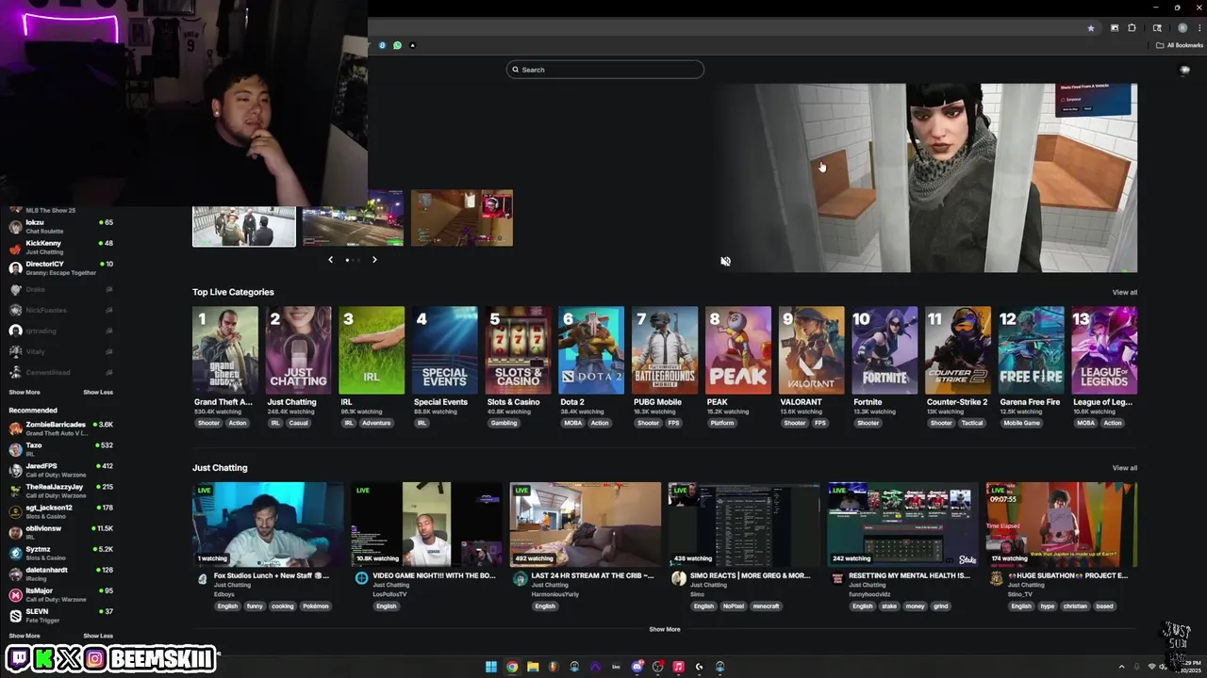Open the sgt_jackson12 channel avatar
The width and height of the screenshot is (1207, 678).
click(15, 511)
